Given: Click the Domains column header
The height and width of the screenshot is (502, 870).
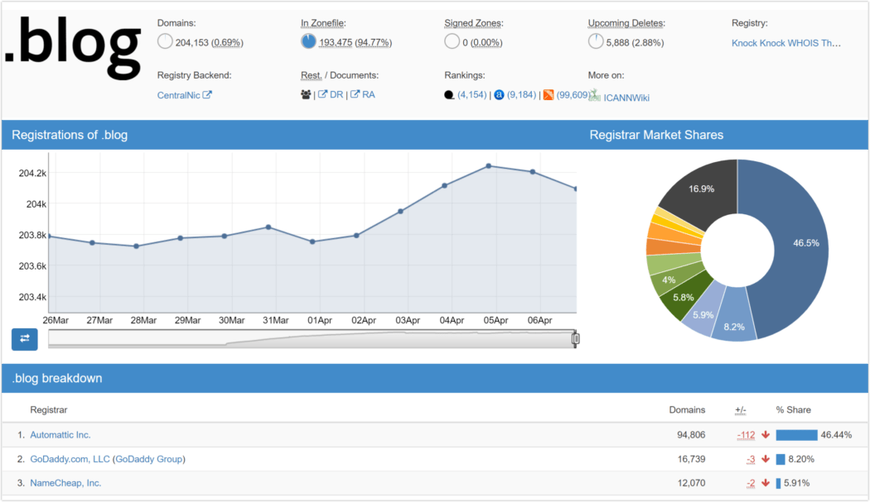Looking at the screenshot, I should [x=687, y=410].
